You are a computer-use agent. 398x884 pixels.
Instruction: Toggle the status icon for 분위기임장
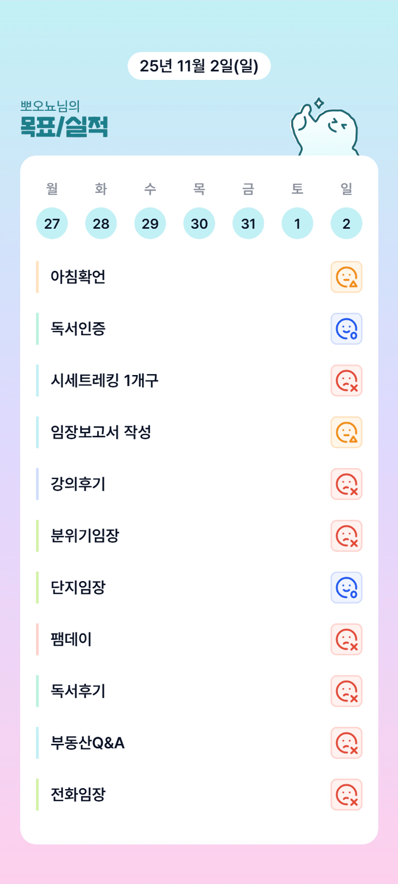346,536
